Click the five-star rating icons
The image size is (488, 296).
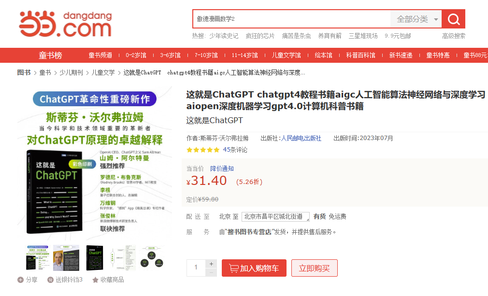(202, 150)
